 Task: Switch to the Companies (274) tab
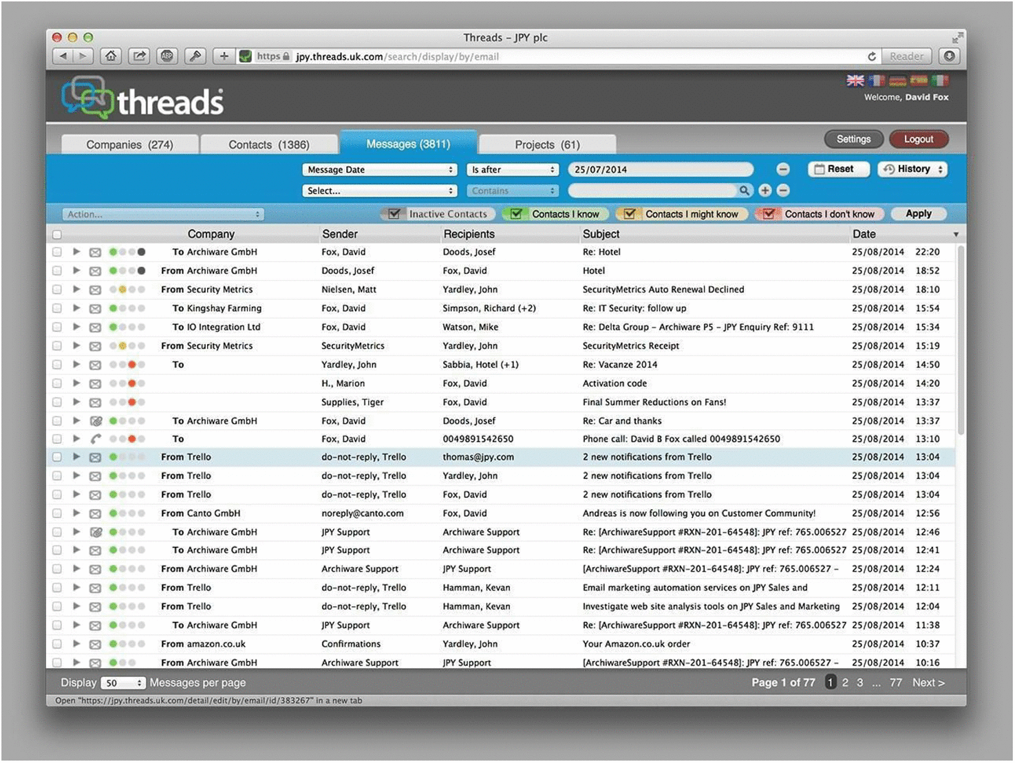[x=130, y=144]
